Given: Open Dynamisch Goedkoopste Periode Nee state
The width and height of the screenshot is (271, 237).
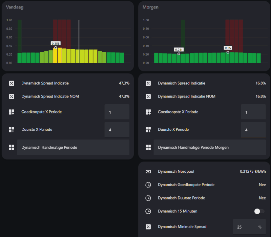Looking at the screenshot, I should [x=262, y=185].
